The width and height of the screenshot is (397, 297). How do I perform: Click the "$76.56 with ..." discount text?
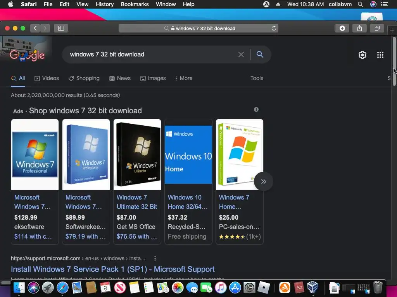[137, 236]
